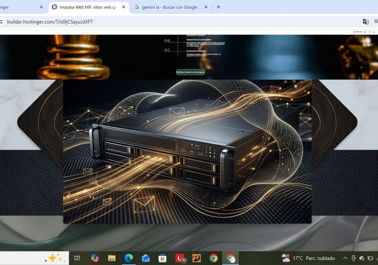Close the first partially visible browser tab

coord(41,7)
